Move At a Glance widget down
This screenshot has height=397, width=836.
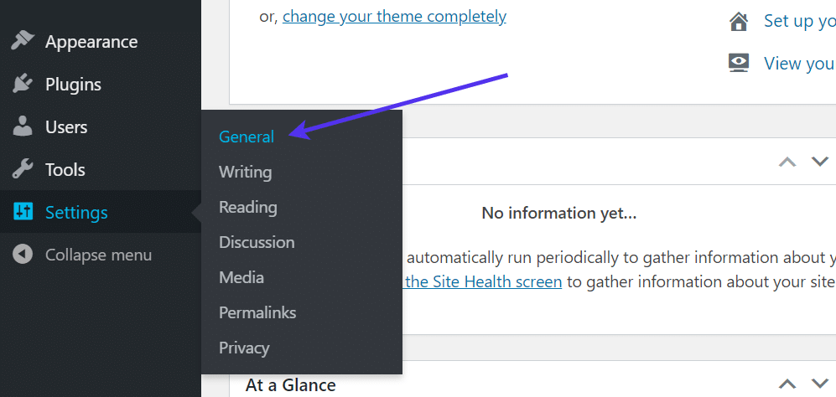coord(819,384)
